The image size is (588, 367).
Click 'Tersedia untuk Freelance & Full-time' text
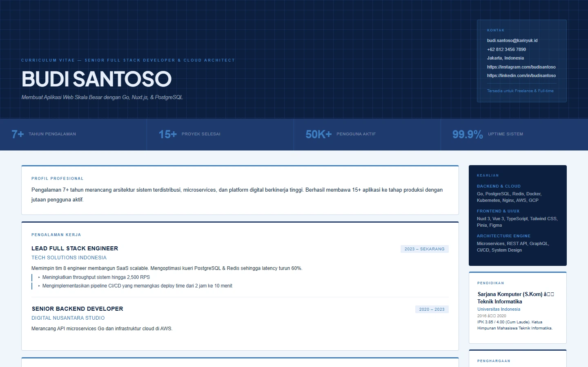520,91
